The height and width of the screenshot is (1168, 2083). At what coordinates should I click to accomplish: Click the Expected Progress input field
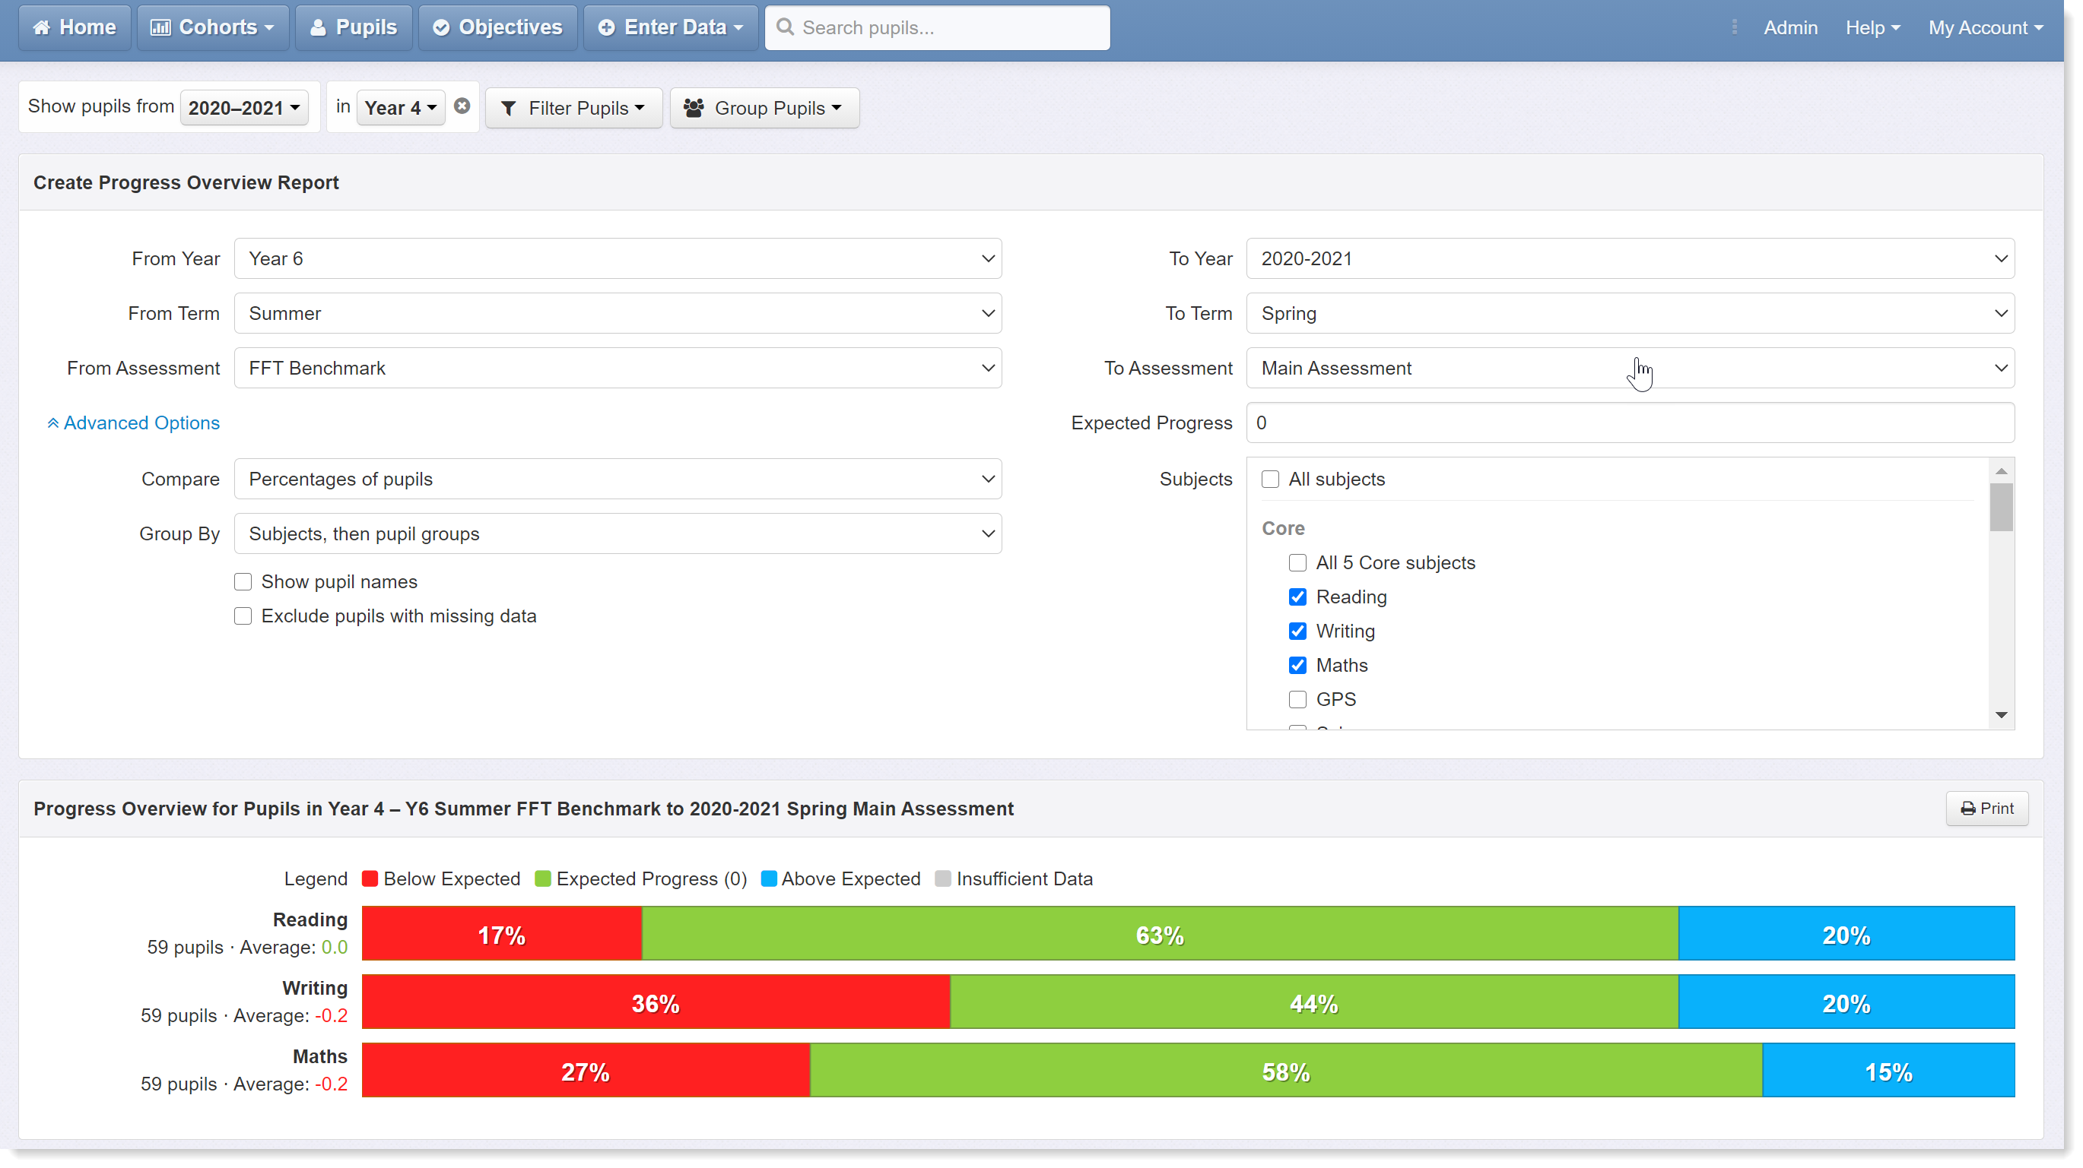(x=1631, y=423)
